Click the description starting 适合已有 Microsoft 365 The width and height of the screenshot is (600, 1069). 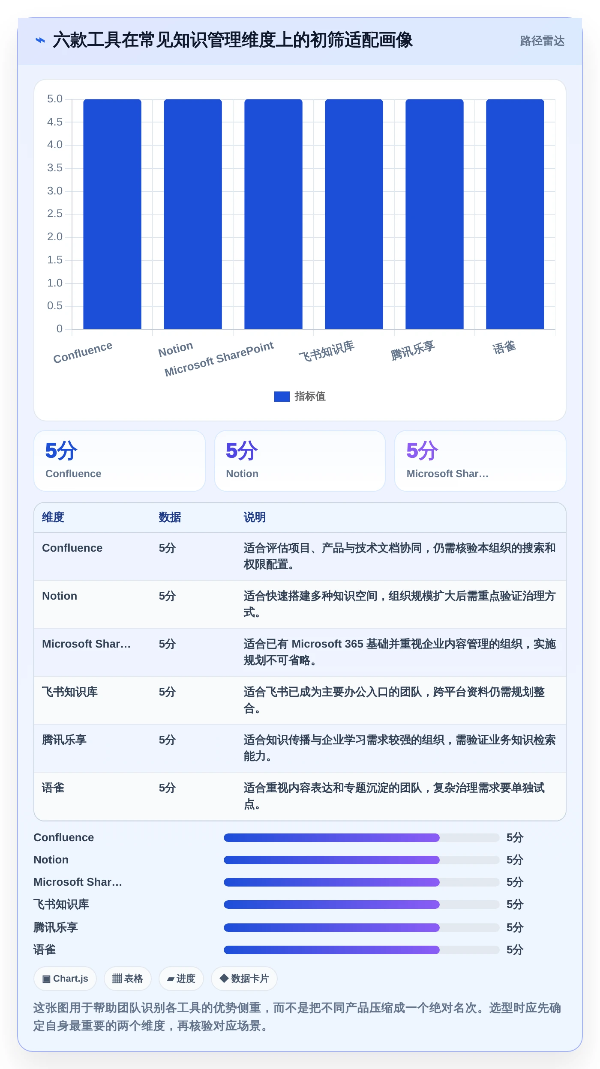pos(399,652)
